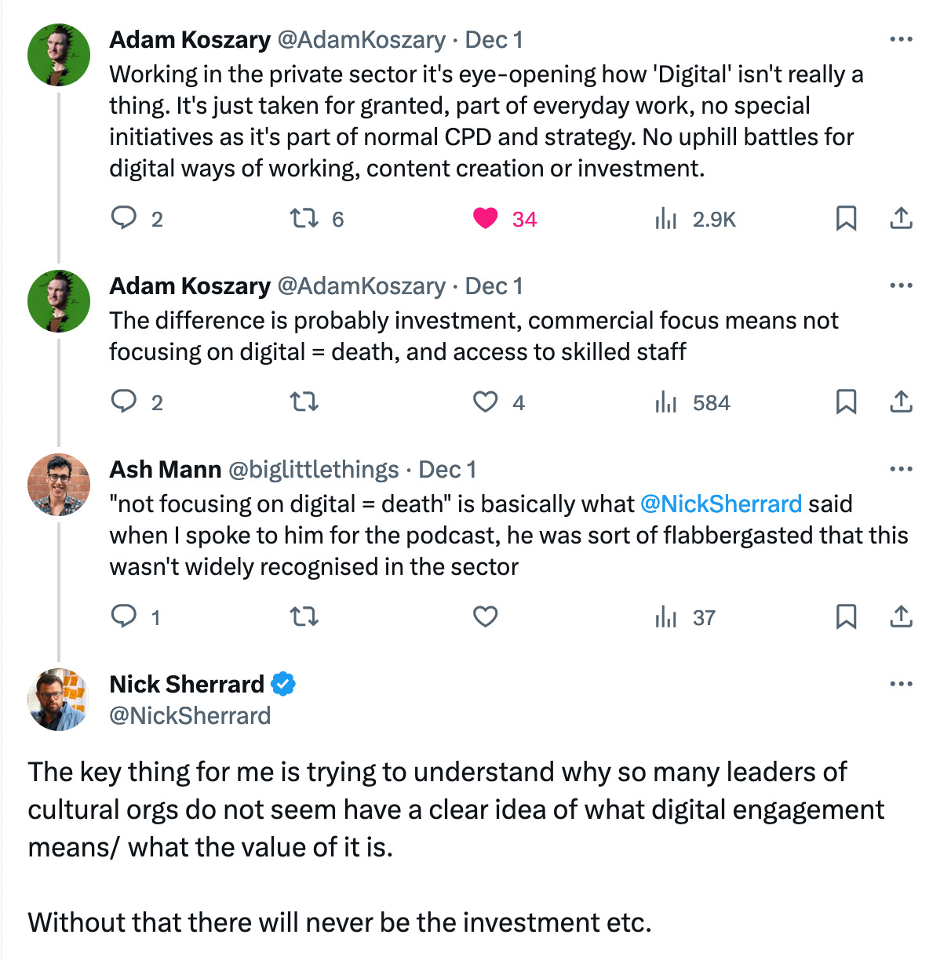Image resolution: width=940 pixels, height=960 pixels.
Task: Open more options on Ash Mann's tweet
Action: (902, 469)
